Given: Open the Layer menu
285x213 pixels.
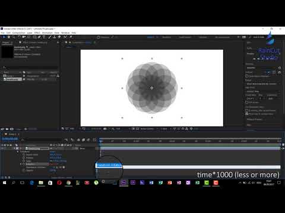Looking at the screenshot, I should 30,33.
